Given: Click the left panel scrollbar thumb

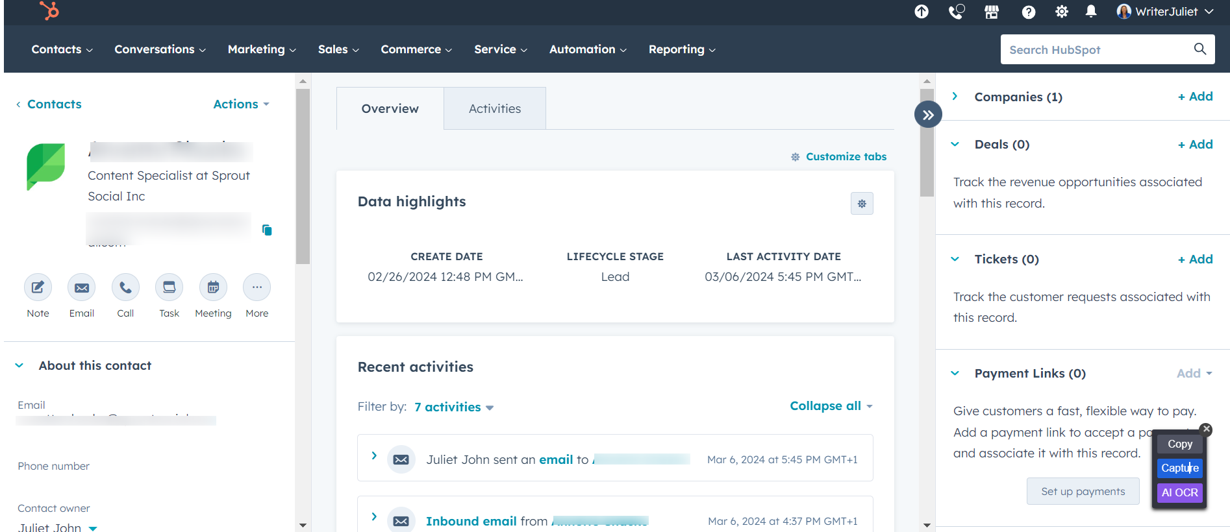Looking at the screenshot, I should pos(303,176).
